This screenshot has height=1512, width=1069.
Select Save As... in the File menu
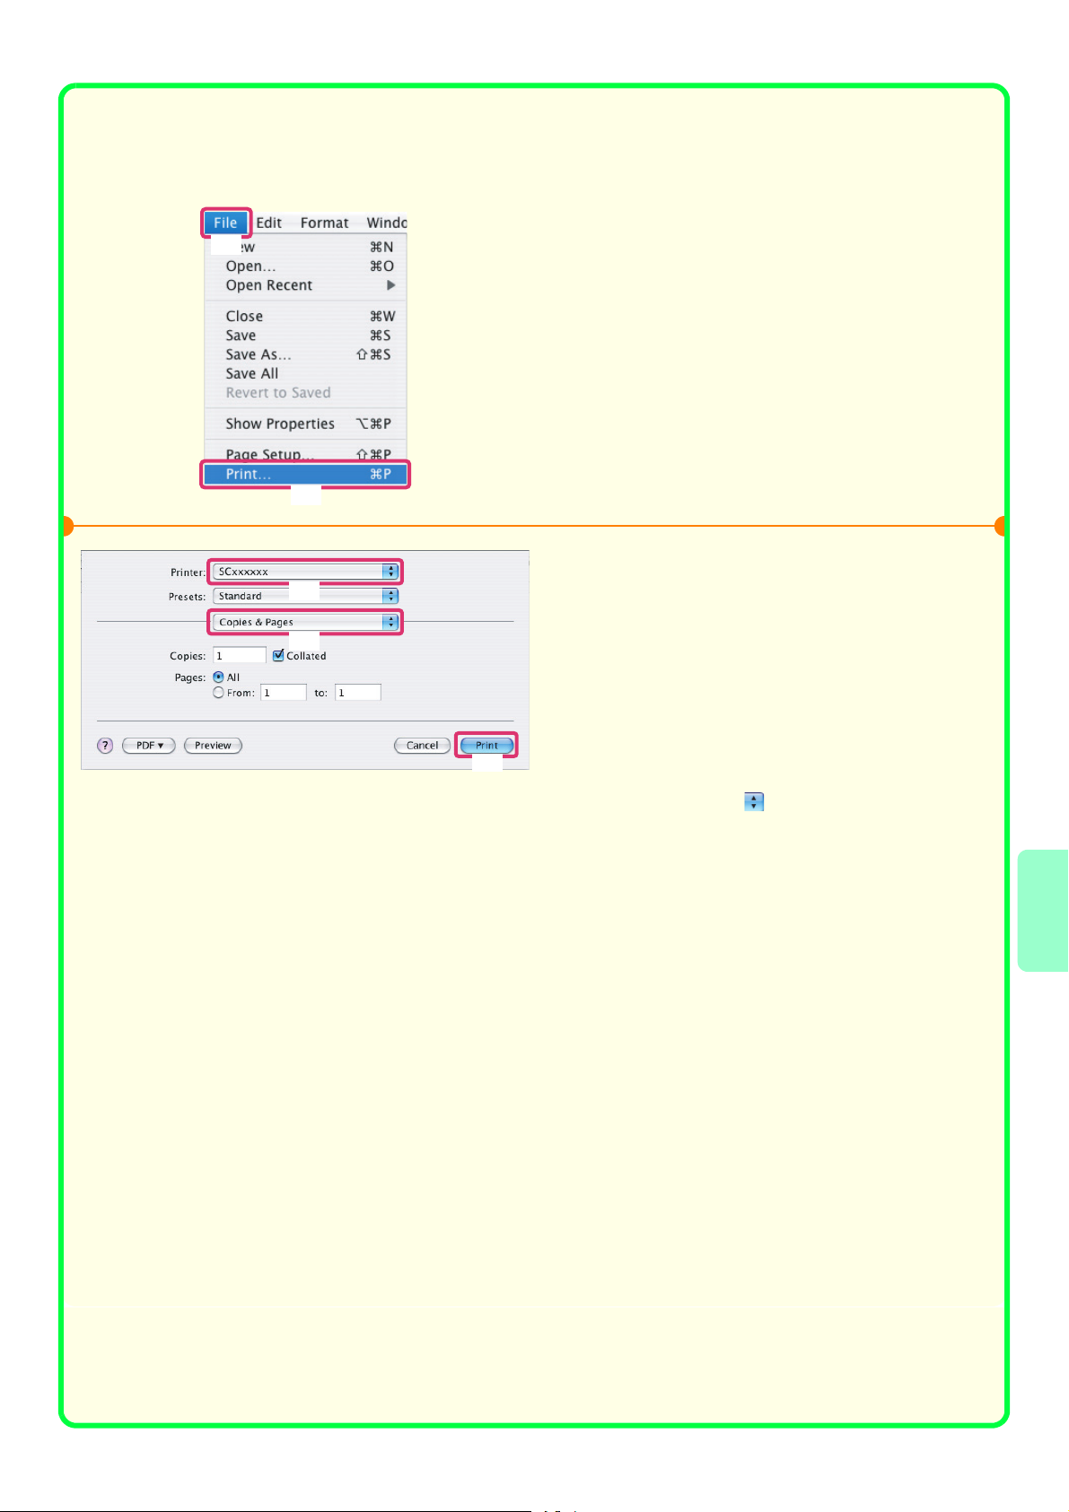[x=258, y=354]
